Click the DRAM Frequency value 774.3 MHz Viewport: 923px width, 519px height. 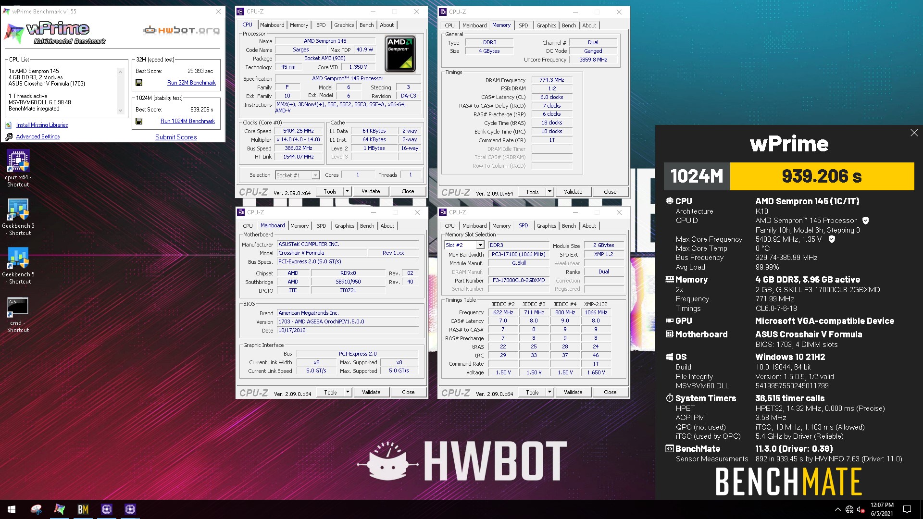(552, 80)
